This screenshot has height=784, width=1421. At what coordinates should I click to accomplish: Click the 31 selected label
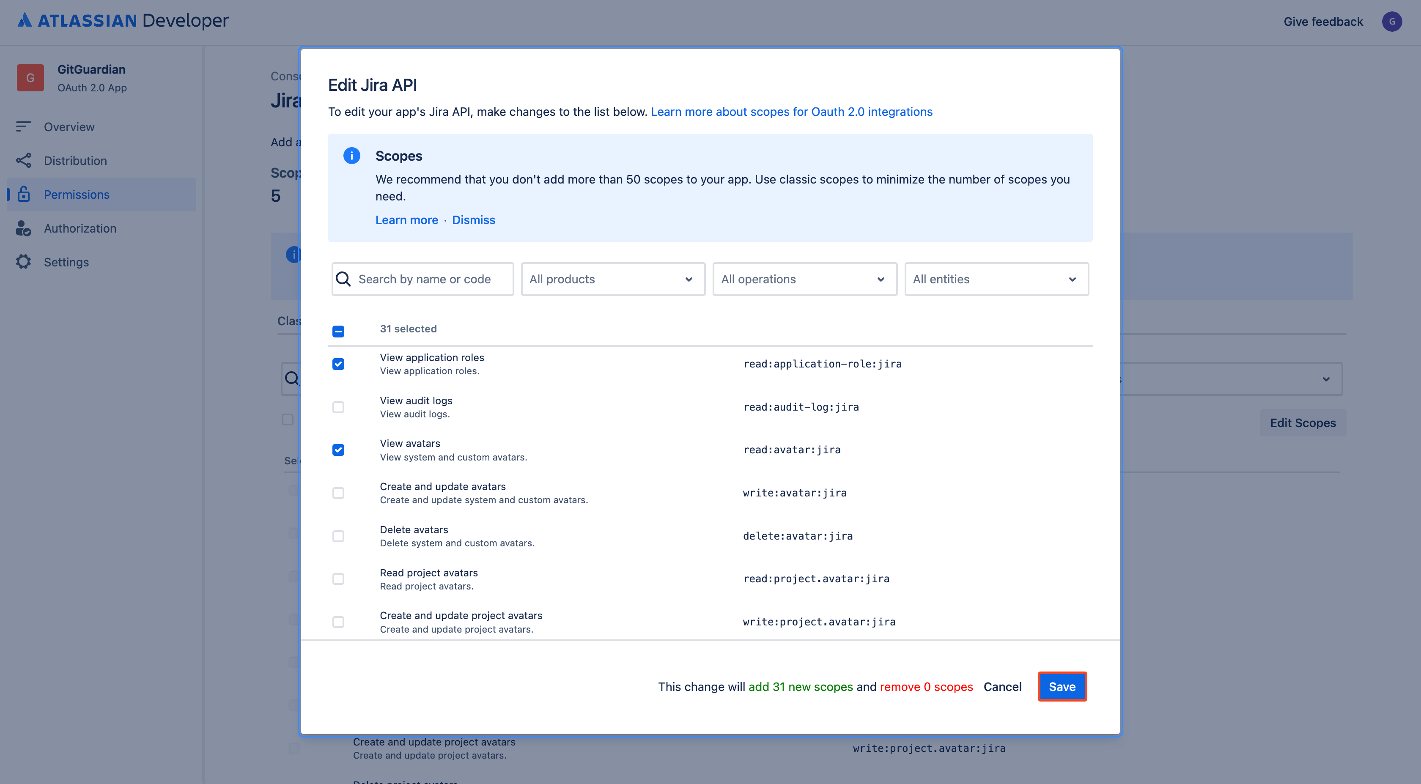click(408, 329)
